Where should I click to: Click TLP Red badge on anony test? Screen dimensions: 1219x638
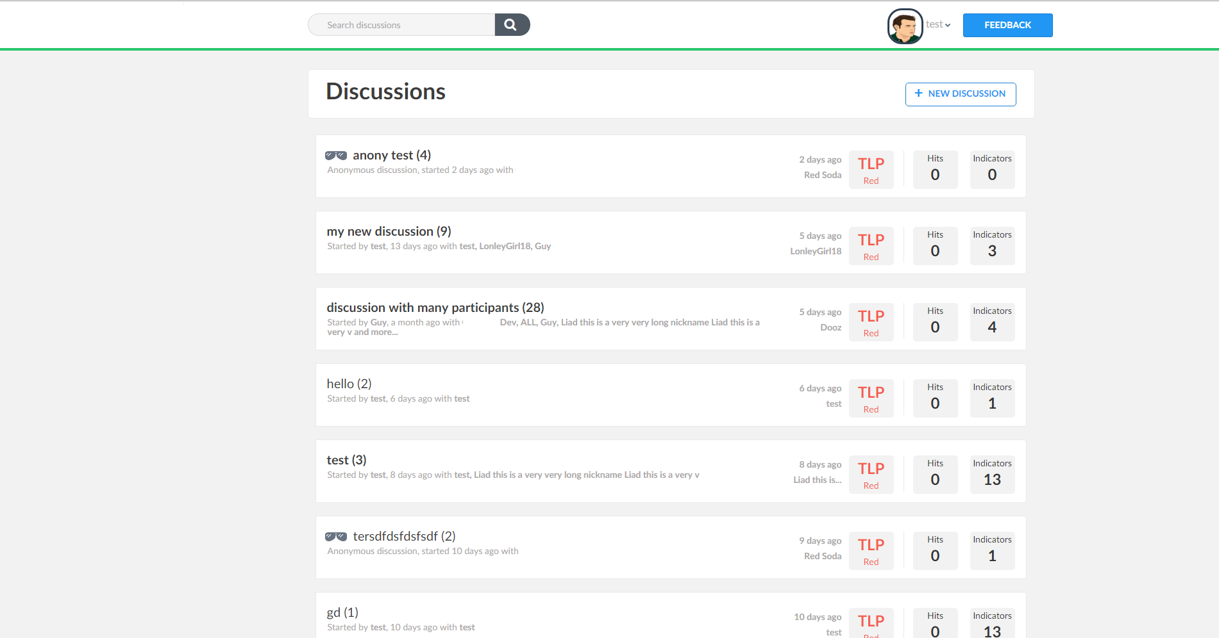(x=871, y=170)
